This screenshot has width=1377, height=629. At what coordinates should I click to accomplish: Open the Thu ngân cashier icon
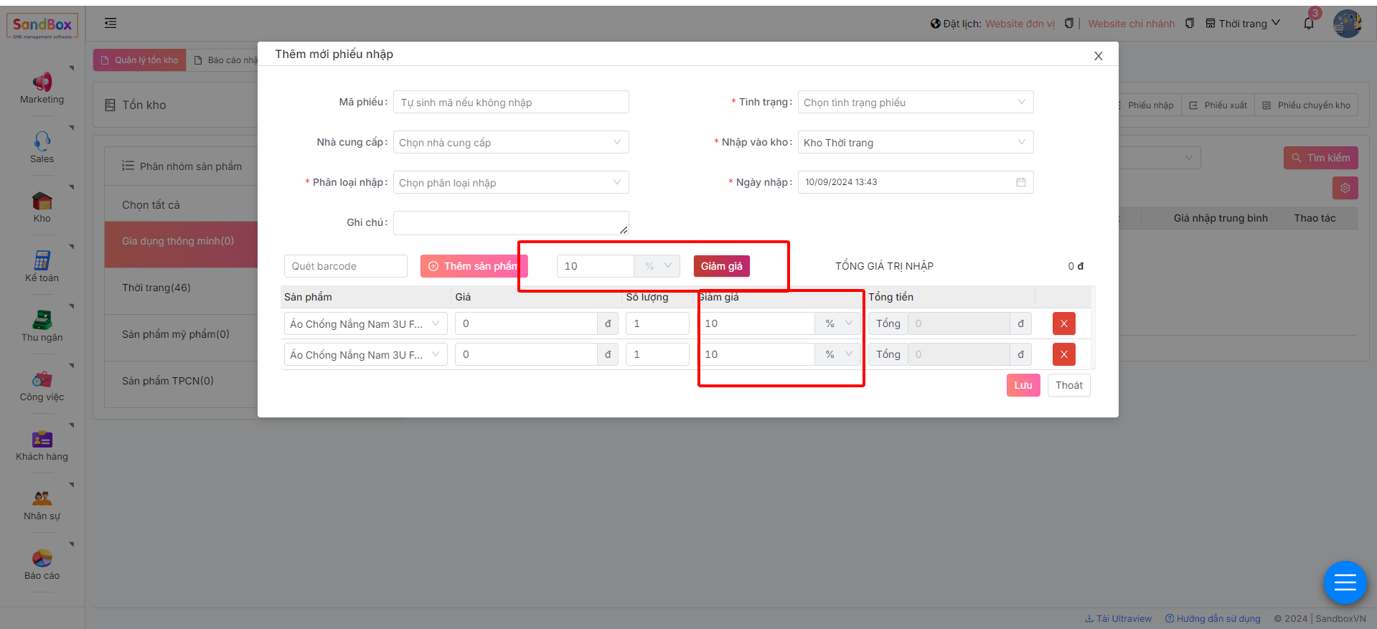click(x=42, y=320)
